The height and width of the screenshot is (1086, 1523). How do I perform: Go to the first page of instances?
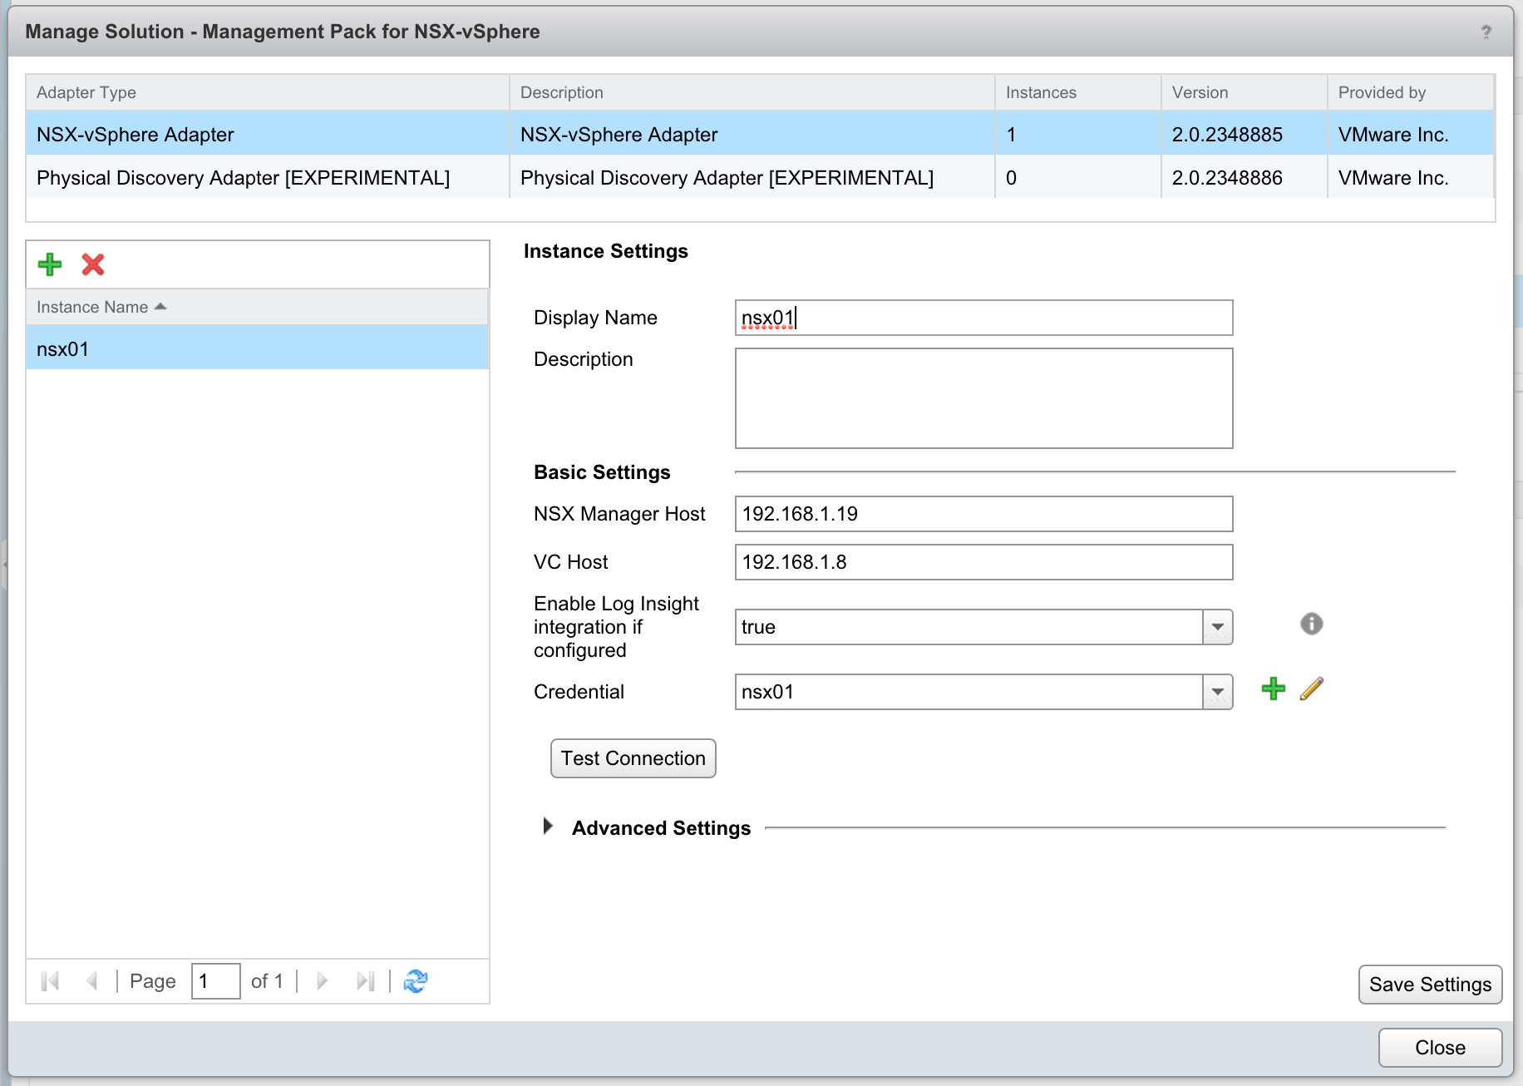point(50,981)
